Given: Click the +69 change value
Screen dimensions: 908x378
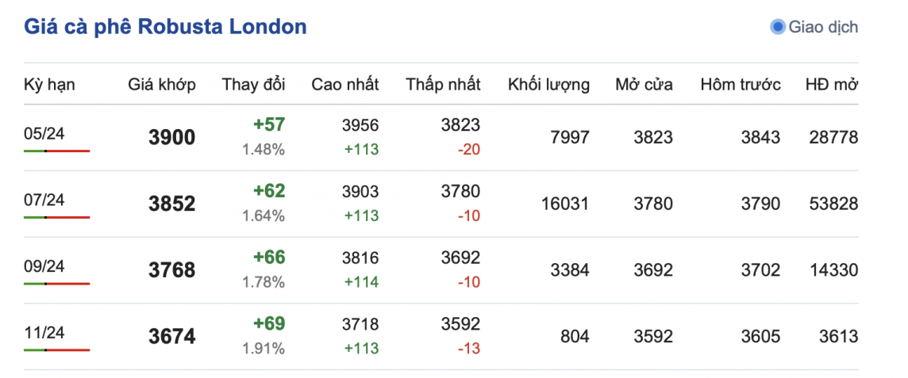Looking at the screenshot, I should pos(269,324).
